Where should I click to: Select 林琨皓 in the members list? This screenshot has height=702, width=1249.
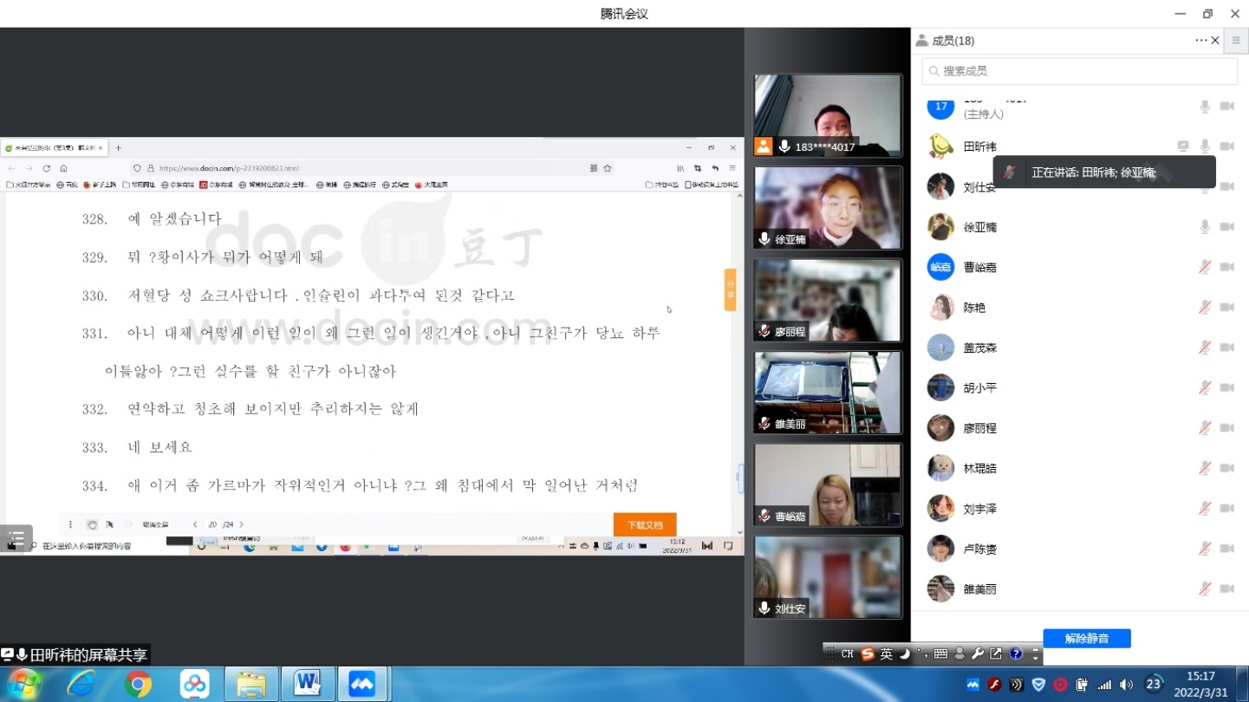(979, 468)
